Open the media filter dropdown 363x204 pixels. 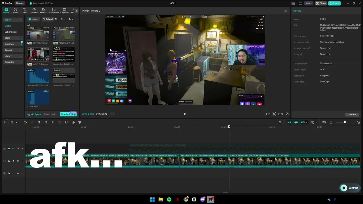71,19
